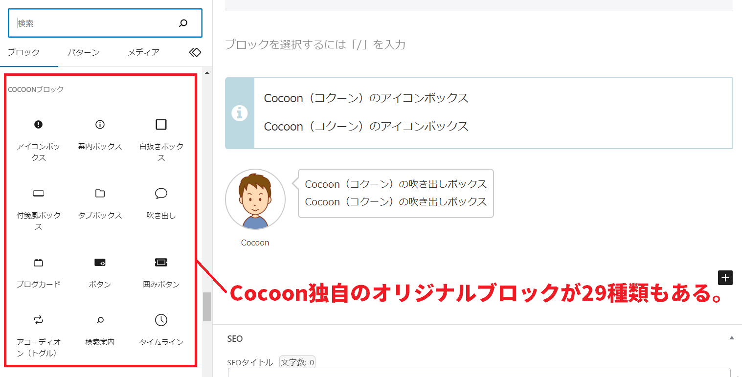The width and height of the screenshot is (742, 377).
Task: Click first line of icon box text
Action: [366, 98]
